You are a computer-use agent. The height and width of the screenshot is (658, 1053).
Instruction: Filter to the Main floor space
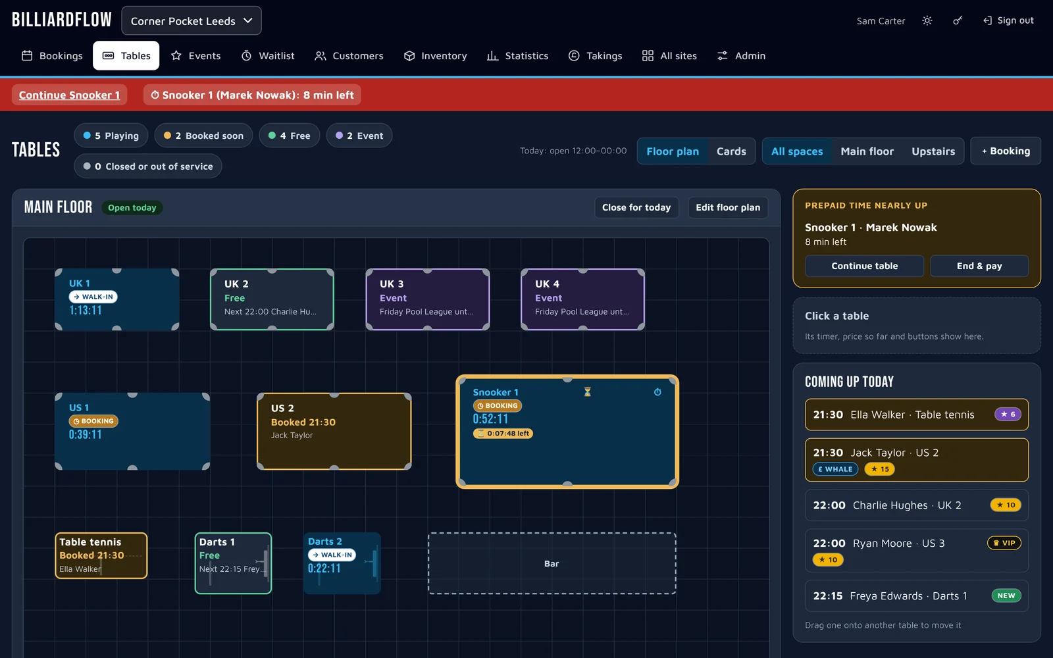(x=867, y=151)
